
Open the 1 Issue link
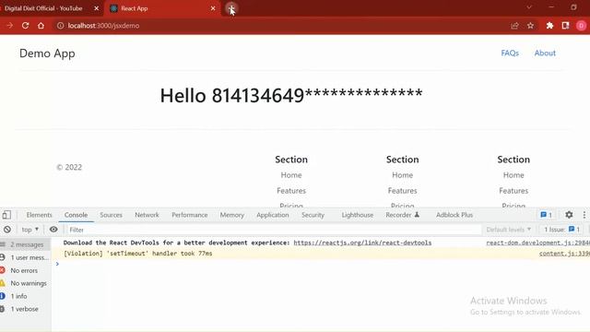pyautogui.click(x=561, y=230)
